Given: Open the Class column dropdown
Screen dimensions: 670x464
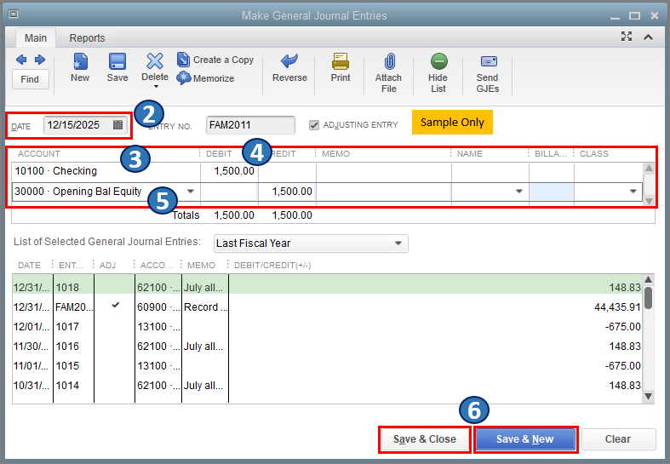Looking at the screenshot, I should coord(633,192).
